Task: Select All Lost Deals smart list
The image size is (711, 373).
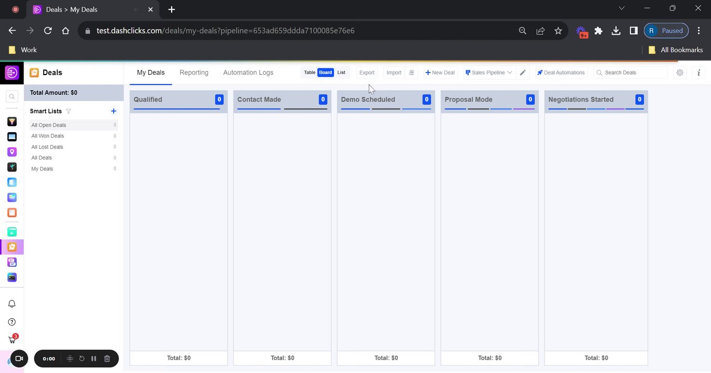Action: click(x=74, y=147)
